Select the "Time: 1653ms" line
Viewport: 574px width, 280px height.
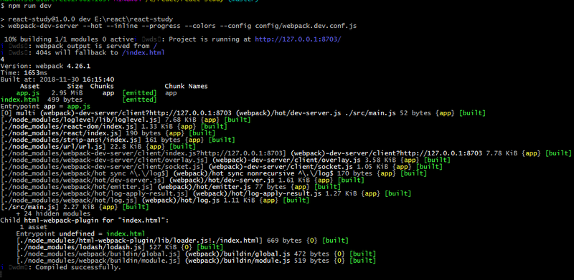(x=24, y=73)
